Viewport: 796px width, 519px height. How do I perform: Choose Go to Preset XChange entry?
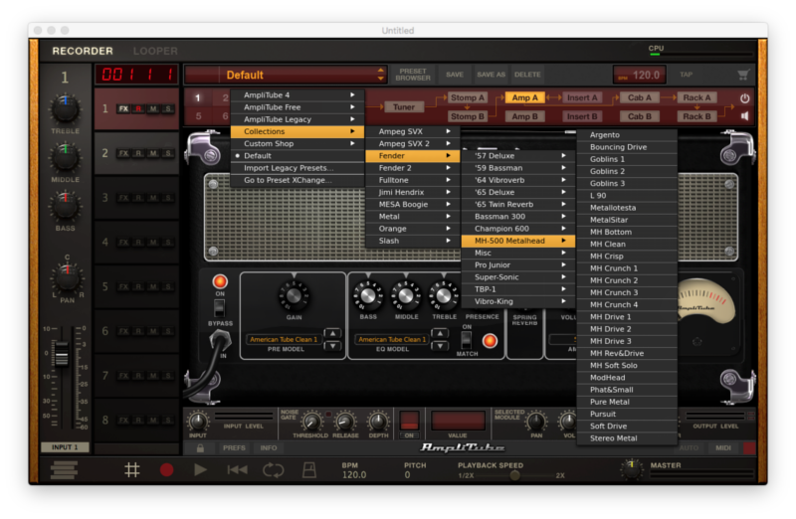click(x=298, y=180)
